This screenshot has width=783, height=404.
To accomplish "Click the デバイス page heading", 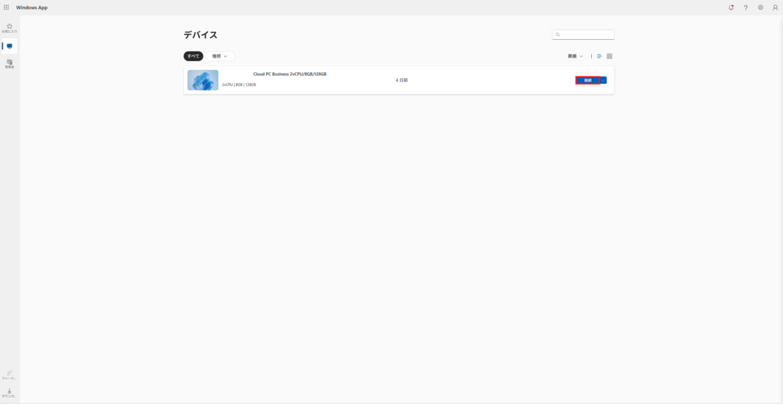I will pyautogui.click(x=201, y=35).
